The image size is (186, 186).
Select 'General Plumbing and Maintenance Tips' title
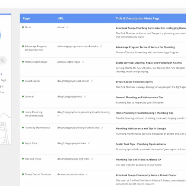[x=139, y=97]
